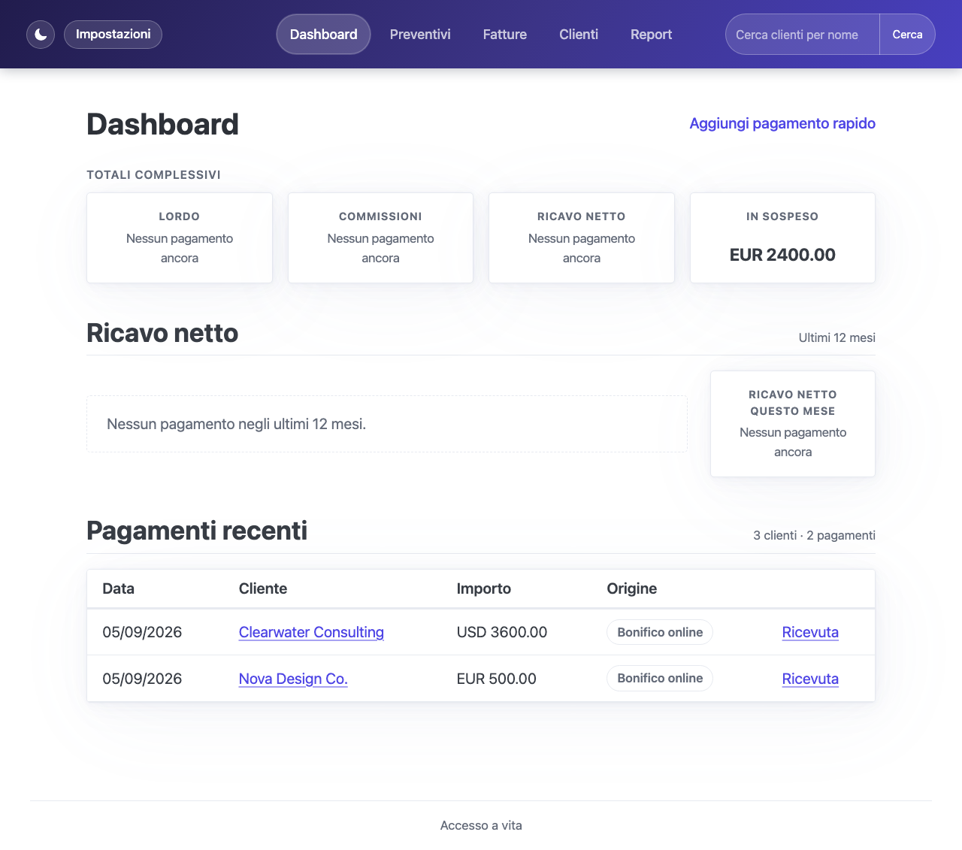Click the 'LORDO' card title

[x=180, y=216]
